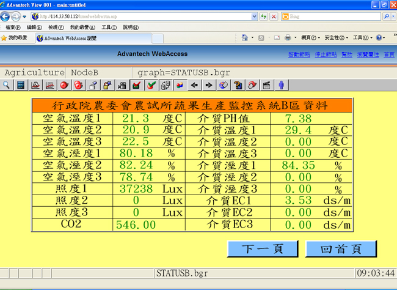Click the left arrow previous graph icon
The image size is (397, 290).
[194, 85]
